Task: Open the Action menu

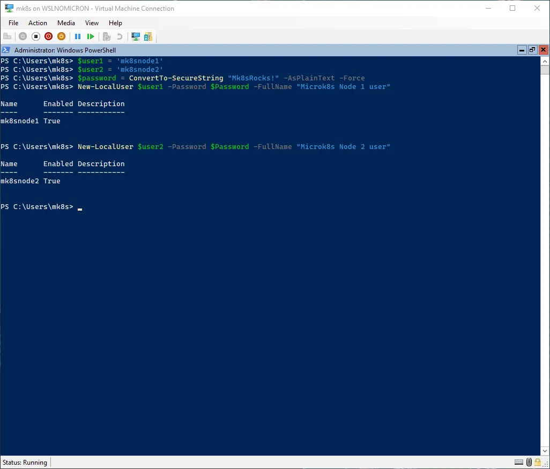Action: [x=38, y=23]
